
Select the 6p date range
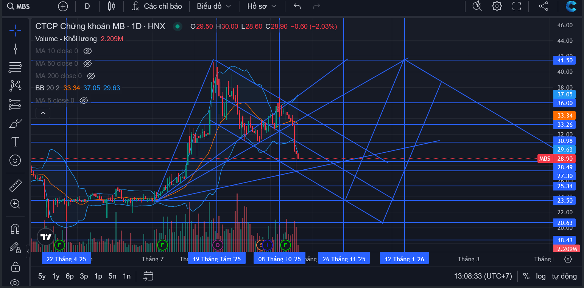(70, 276)
